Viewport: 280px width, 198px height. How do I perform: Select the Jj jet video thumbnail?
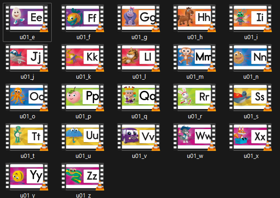[x=27, y=58]
